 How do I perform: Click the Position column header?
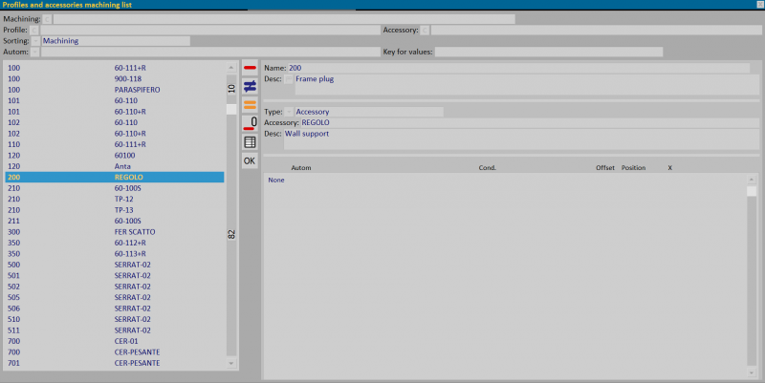click(633, 168)
